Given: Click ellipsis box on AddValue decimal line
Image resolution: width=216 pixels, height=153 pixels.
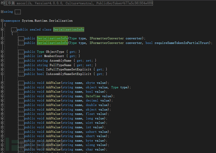Looking at the screenshot, I should pos(21,101).
